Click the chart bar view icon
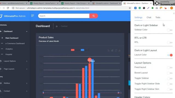 point(112,50)
